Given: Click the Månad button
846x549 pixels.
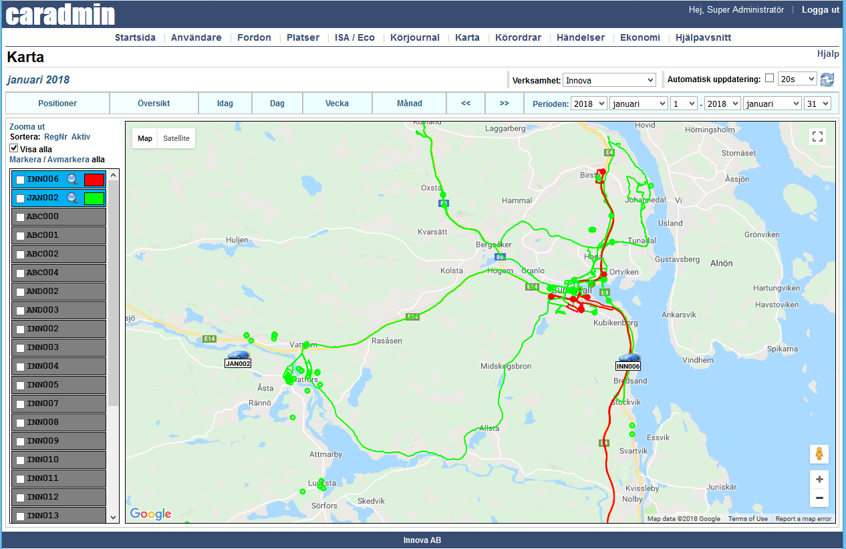Looking at the screenshot, I should click(410, 104).
